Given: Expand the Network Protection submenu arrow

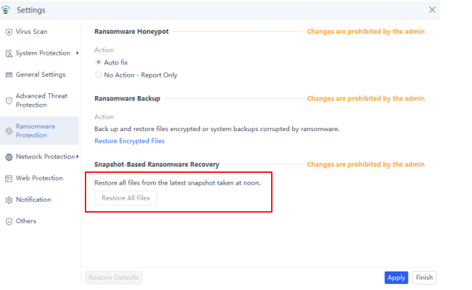Looking at the screenshot, I should tap(78, 156).
